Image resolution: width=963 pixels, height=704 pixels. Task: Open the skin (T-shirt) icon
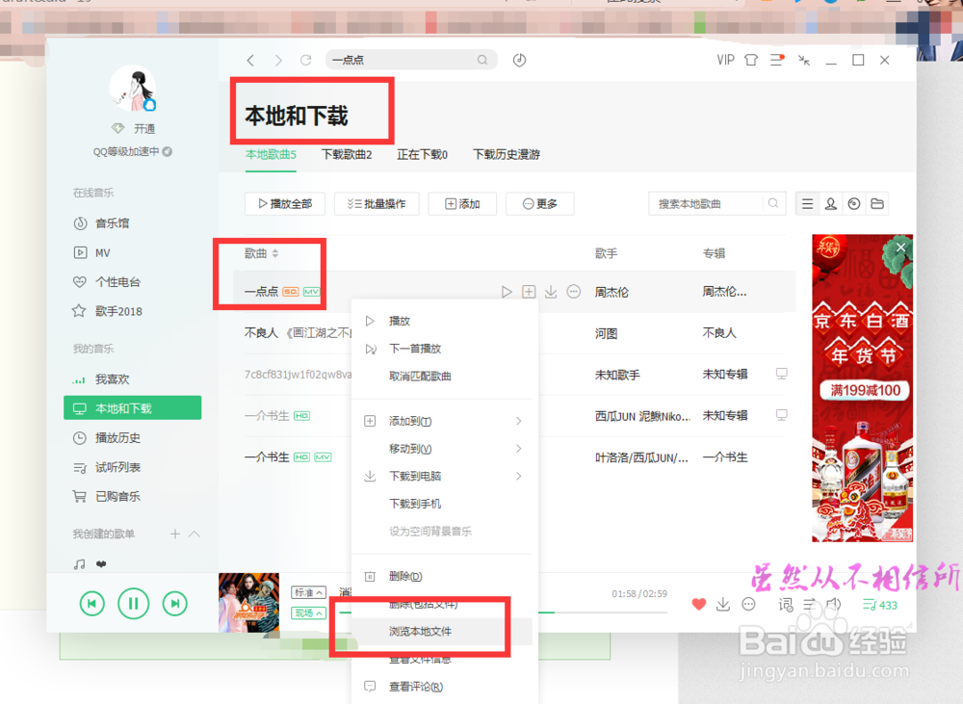[x=751, y=61]
